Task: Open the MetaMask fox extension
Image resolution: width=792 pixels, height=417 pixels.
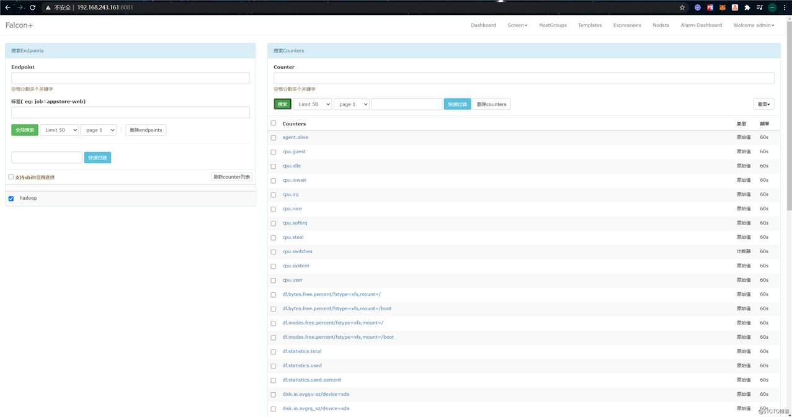Action: tap(723, 7)
